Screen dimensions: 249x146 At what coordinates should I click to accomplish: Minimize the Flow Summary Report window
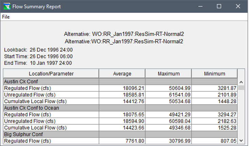click(x=200, y=6)
